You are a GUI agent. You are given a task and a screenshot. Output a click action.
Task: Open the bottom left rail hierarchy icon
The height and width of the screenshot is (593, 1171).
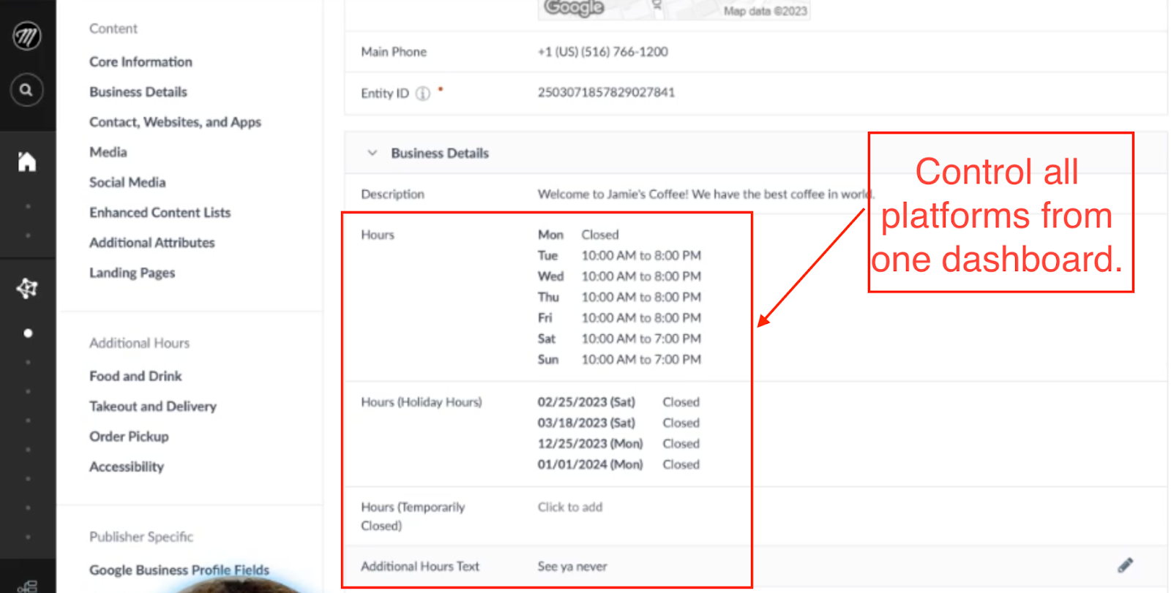pos(27,586)
